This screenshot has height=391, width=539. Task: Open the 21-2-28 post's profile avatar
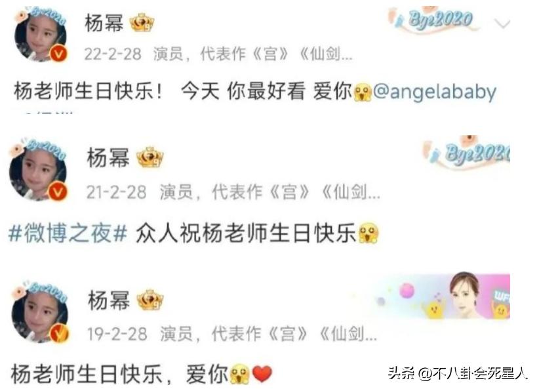(x=39, y=171)
